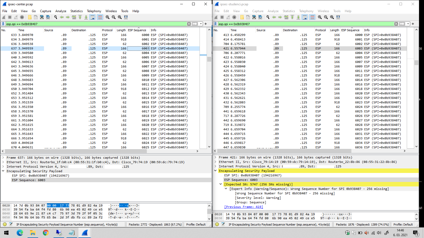Open Capture menu in ipsec-studenci.pcap window
The image size is (424, 238).
(x=258, y=11)
